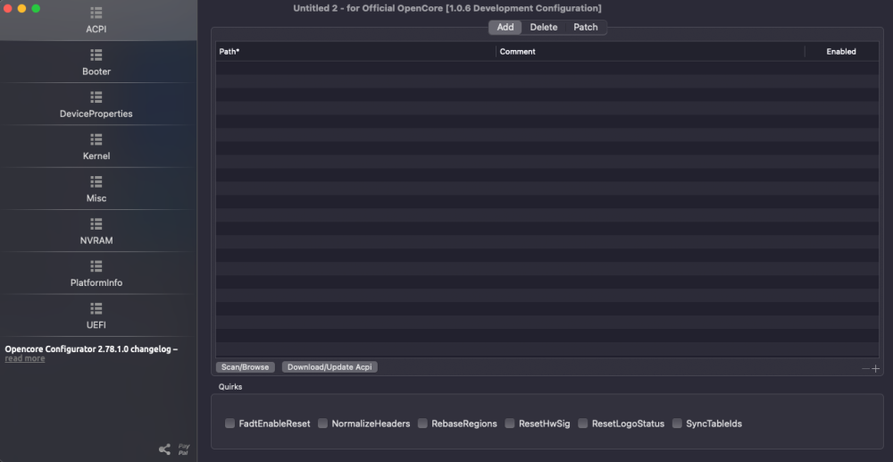Click the share icon in sidebar
The width and height of the screenshot is (893, 462).
click(164, 449)
